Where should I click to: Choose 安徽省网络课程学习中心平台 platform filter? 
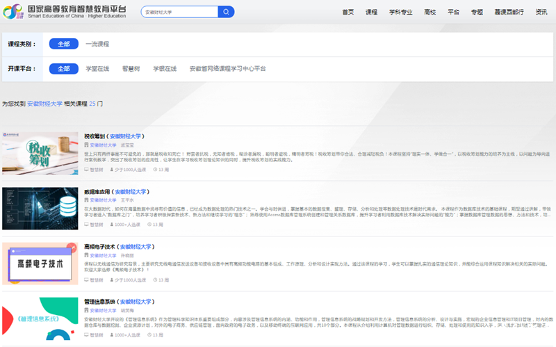point(228,69)
